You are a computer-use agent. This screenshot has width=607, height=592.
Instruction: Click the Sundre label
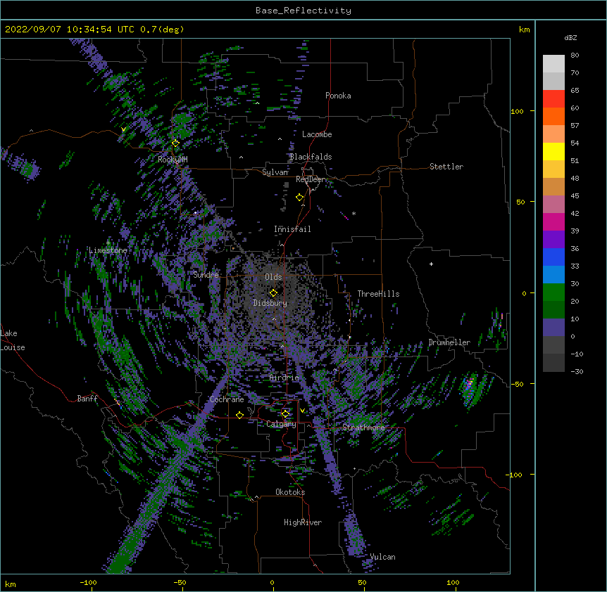coord(206,275)
